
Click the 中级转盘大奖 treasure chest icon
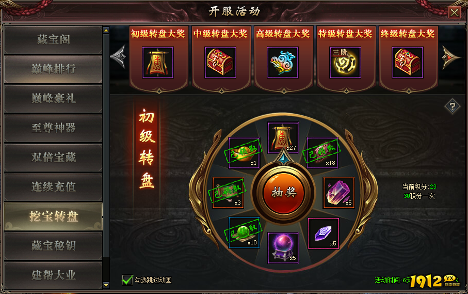tap(220, 63)
